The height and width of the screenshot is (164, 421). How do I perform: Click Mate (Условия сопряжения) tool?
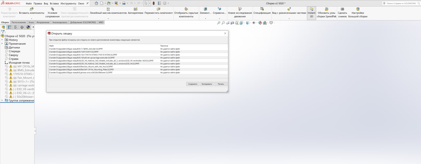(53, 12)
